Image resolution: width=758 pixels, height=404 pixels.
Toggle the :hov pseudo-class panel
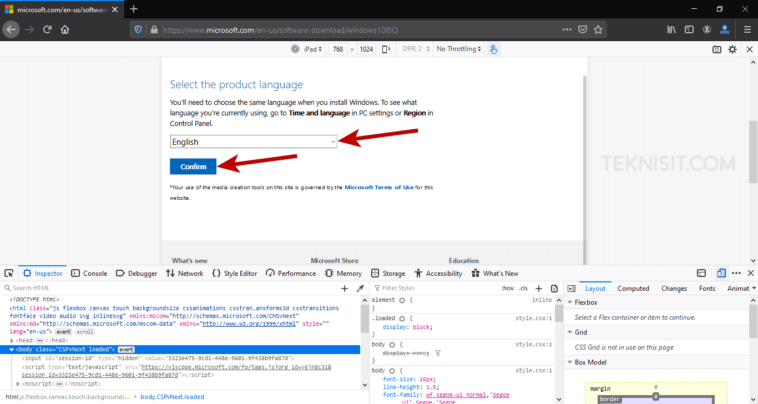click(x=507, y=288)
